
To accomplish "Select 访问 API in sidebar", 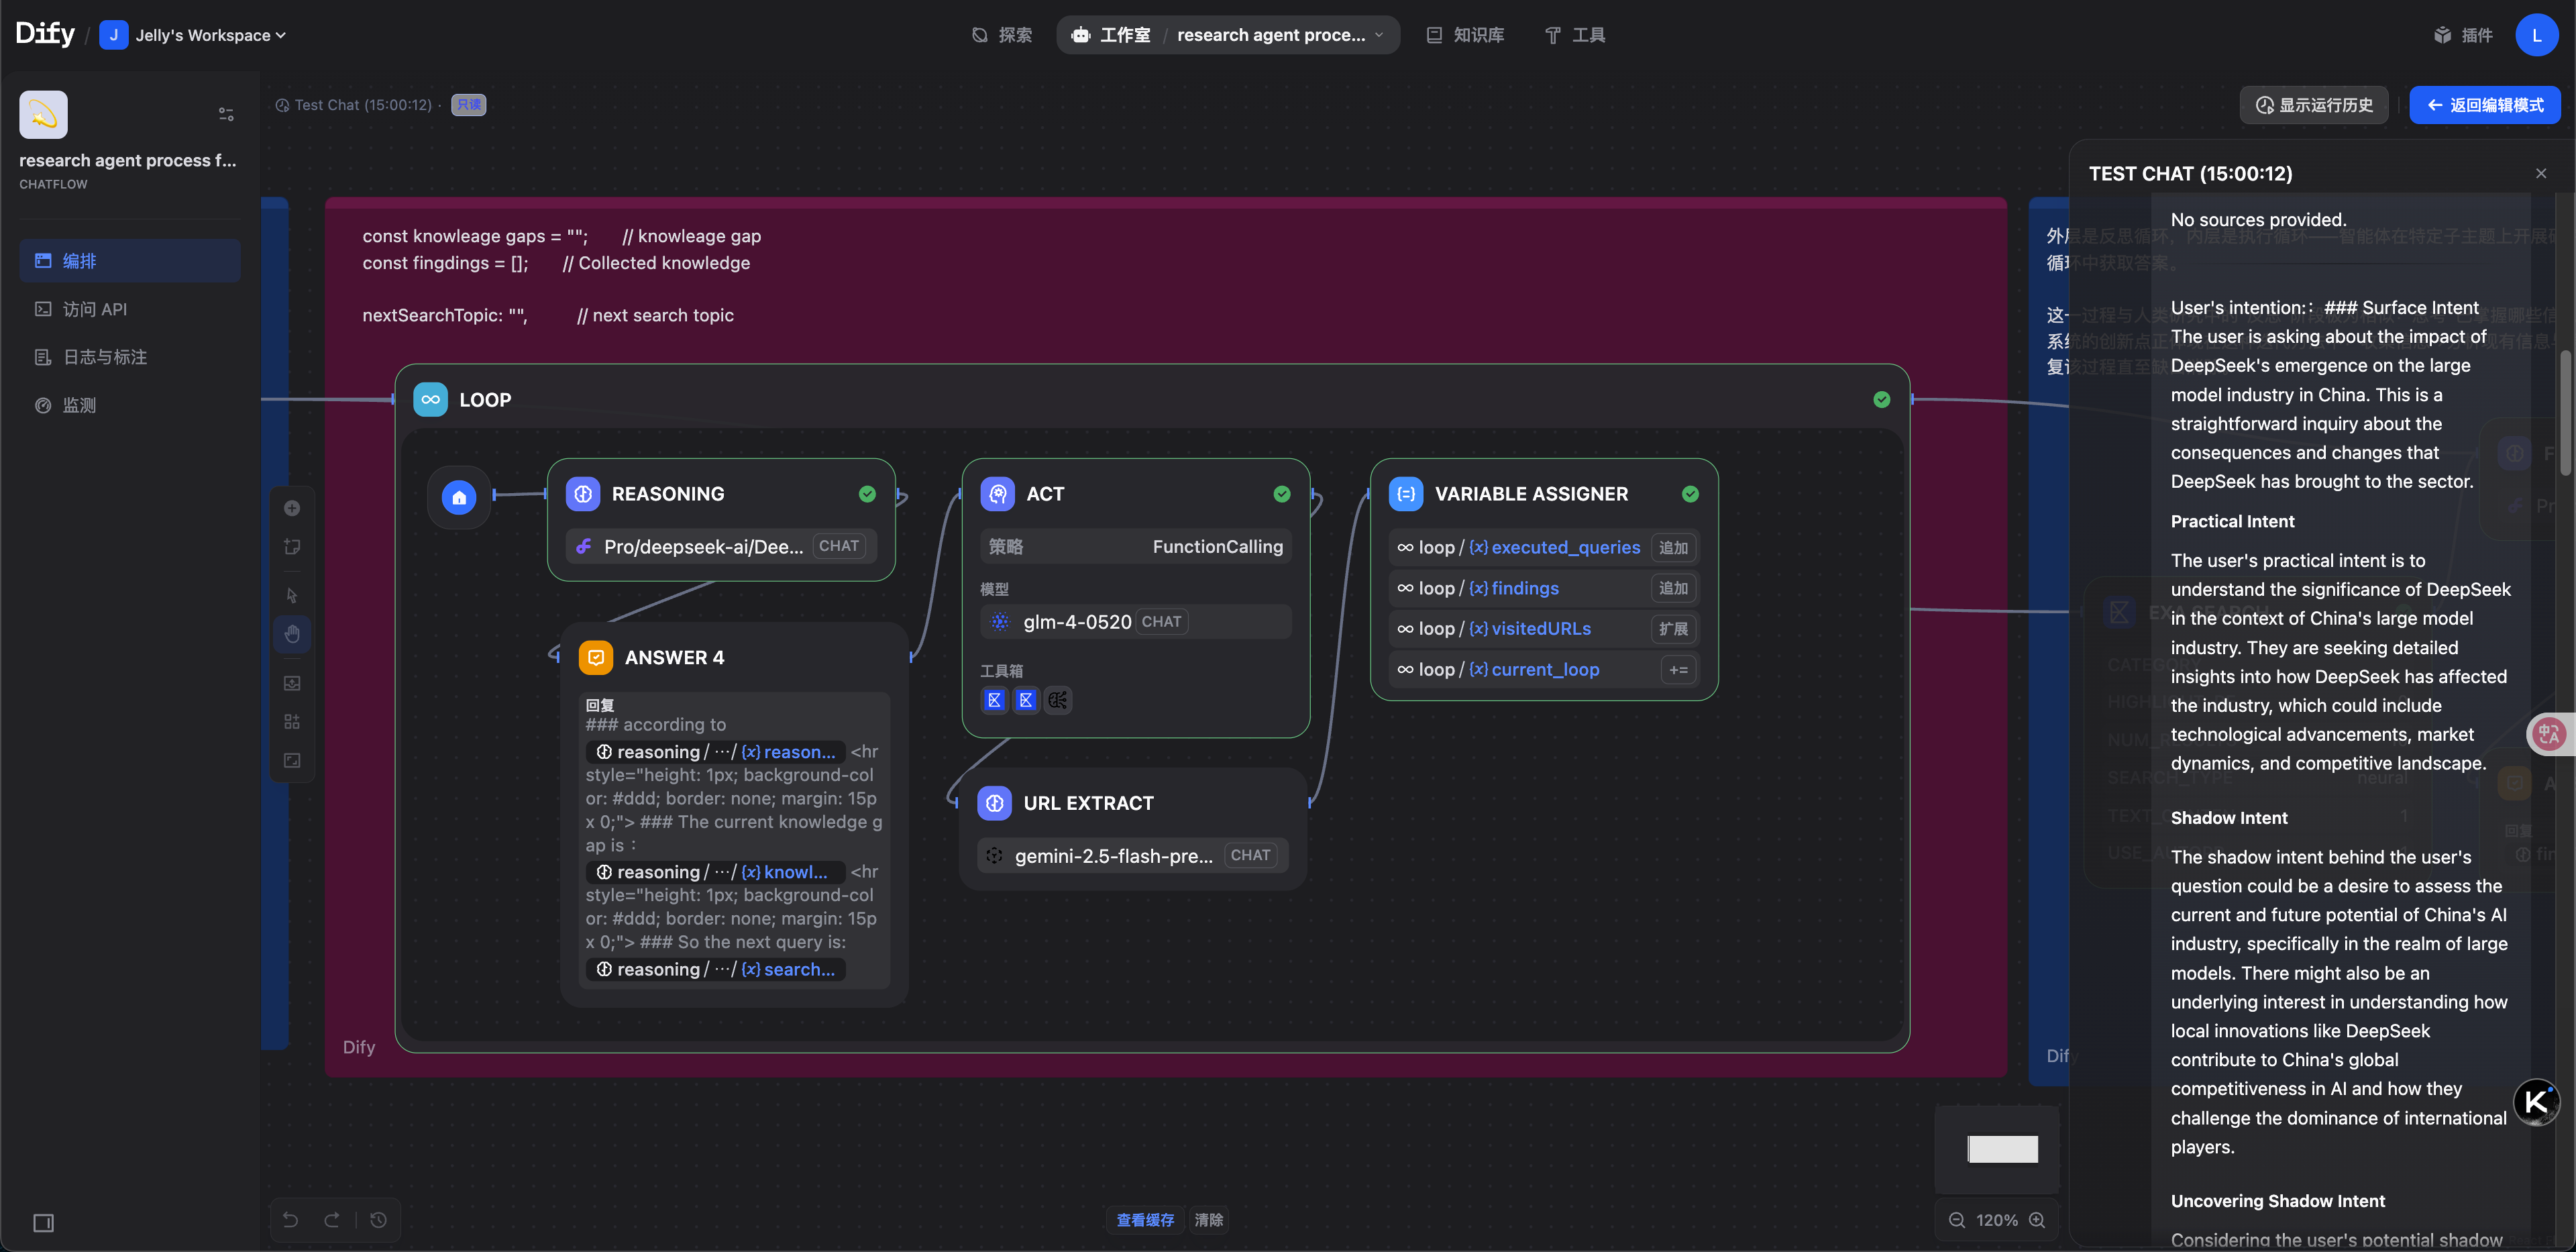I will point(130,309).
